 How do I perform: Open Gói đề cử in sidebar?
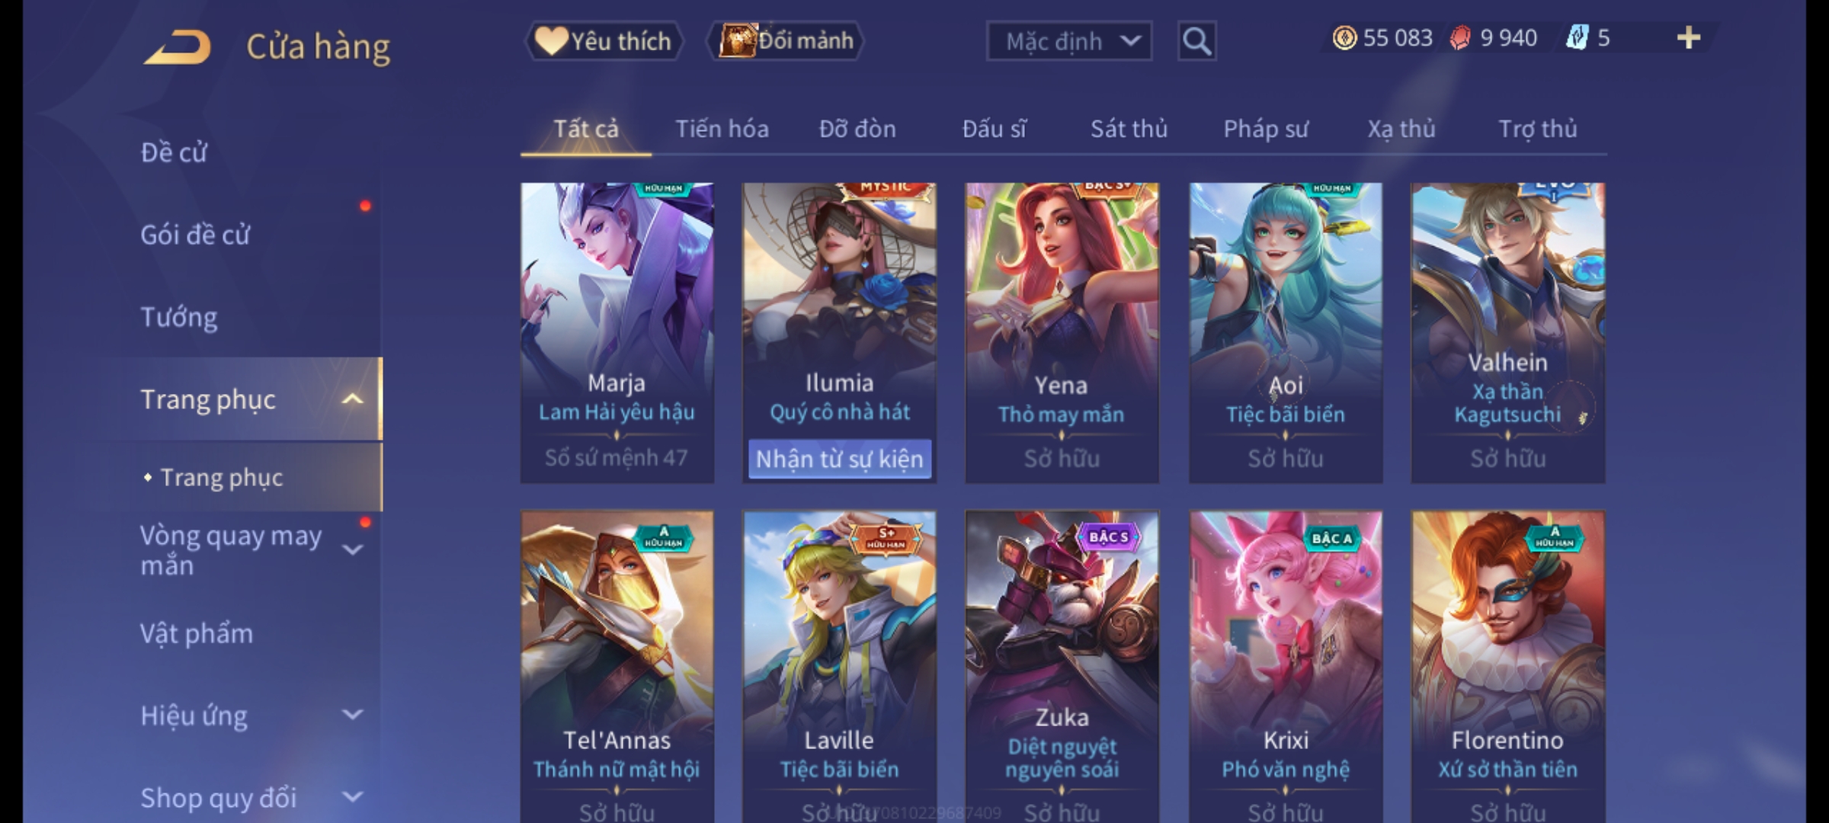(195, 235)
